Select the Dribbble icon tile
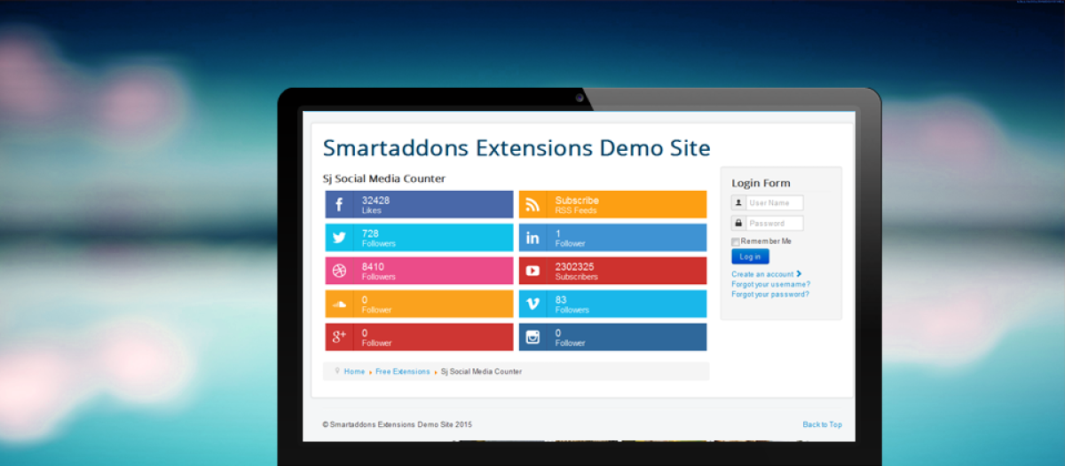 click(339, 271)
